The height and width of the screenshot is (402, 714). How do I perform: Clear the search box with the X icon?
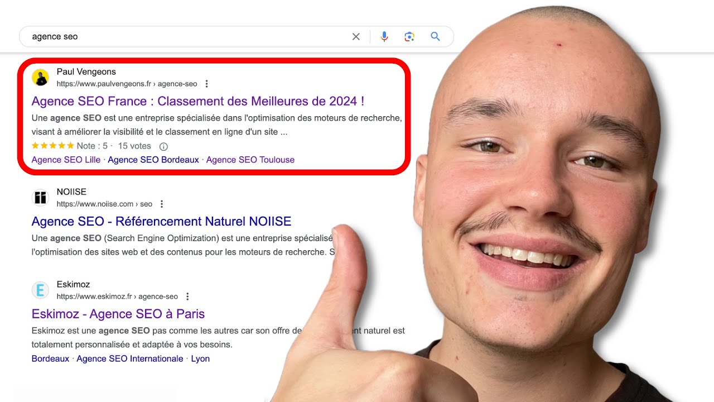coord(356,37)
